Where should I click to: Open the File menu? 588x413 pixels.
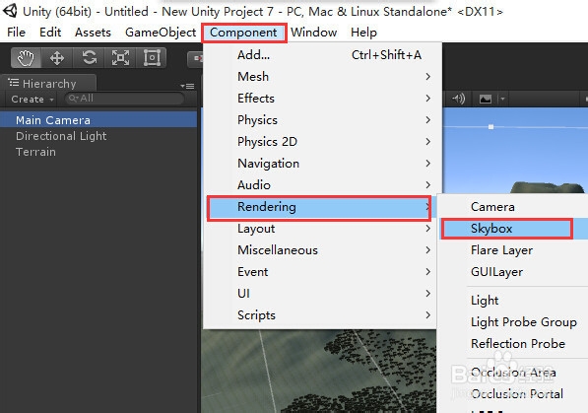(x=16, y=33)
